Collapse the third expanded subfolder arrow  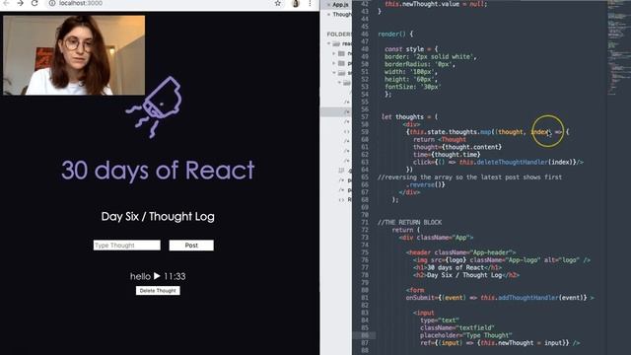pos(334,73)
